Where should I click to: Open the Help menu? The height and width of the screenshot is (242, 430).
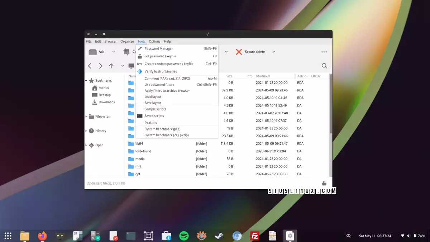(167, 41)
